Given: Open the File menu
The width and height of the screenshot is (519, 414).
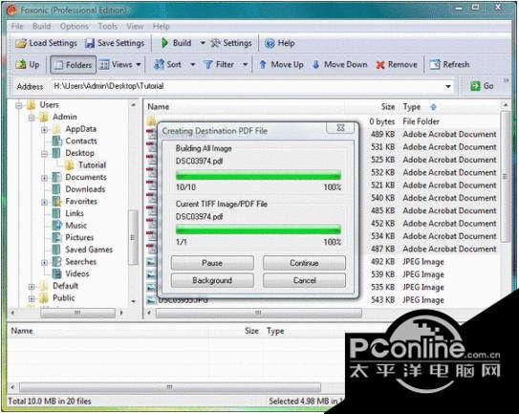Looking at the screenshot, I should coord(17,26).
